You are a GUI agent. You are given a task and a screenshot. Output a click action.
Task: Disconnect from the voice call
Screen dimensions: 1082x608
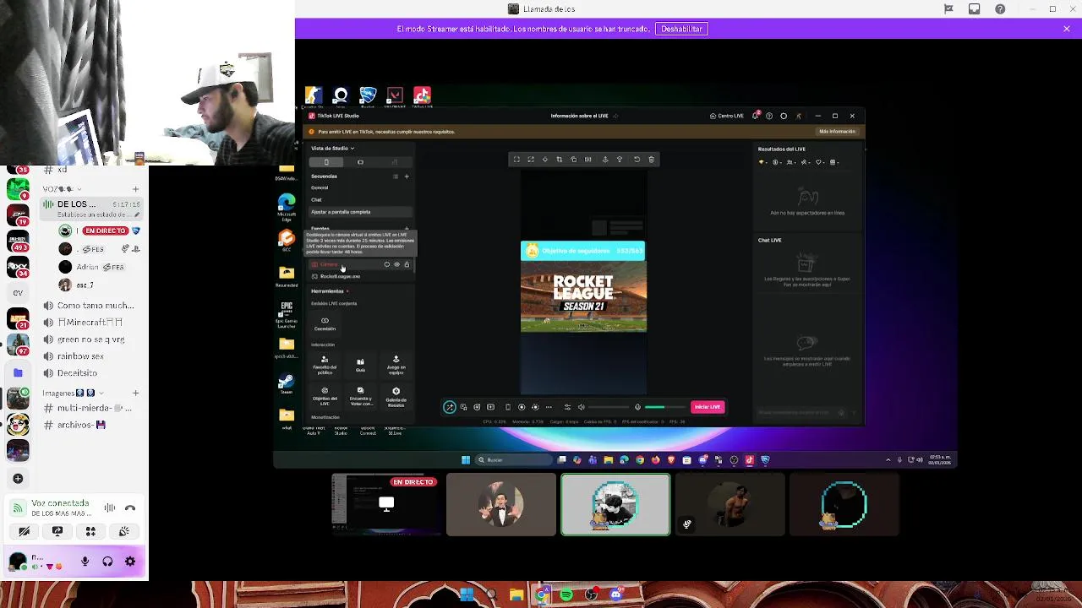click(130, 508)
